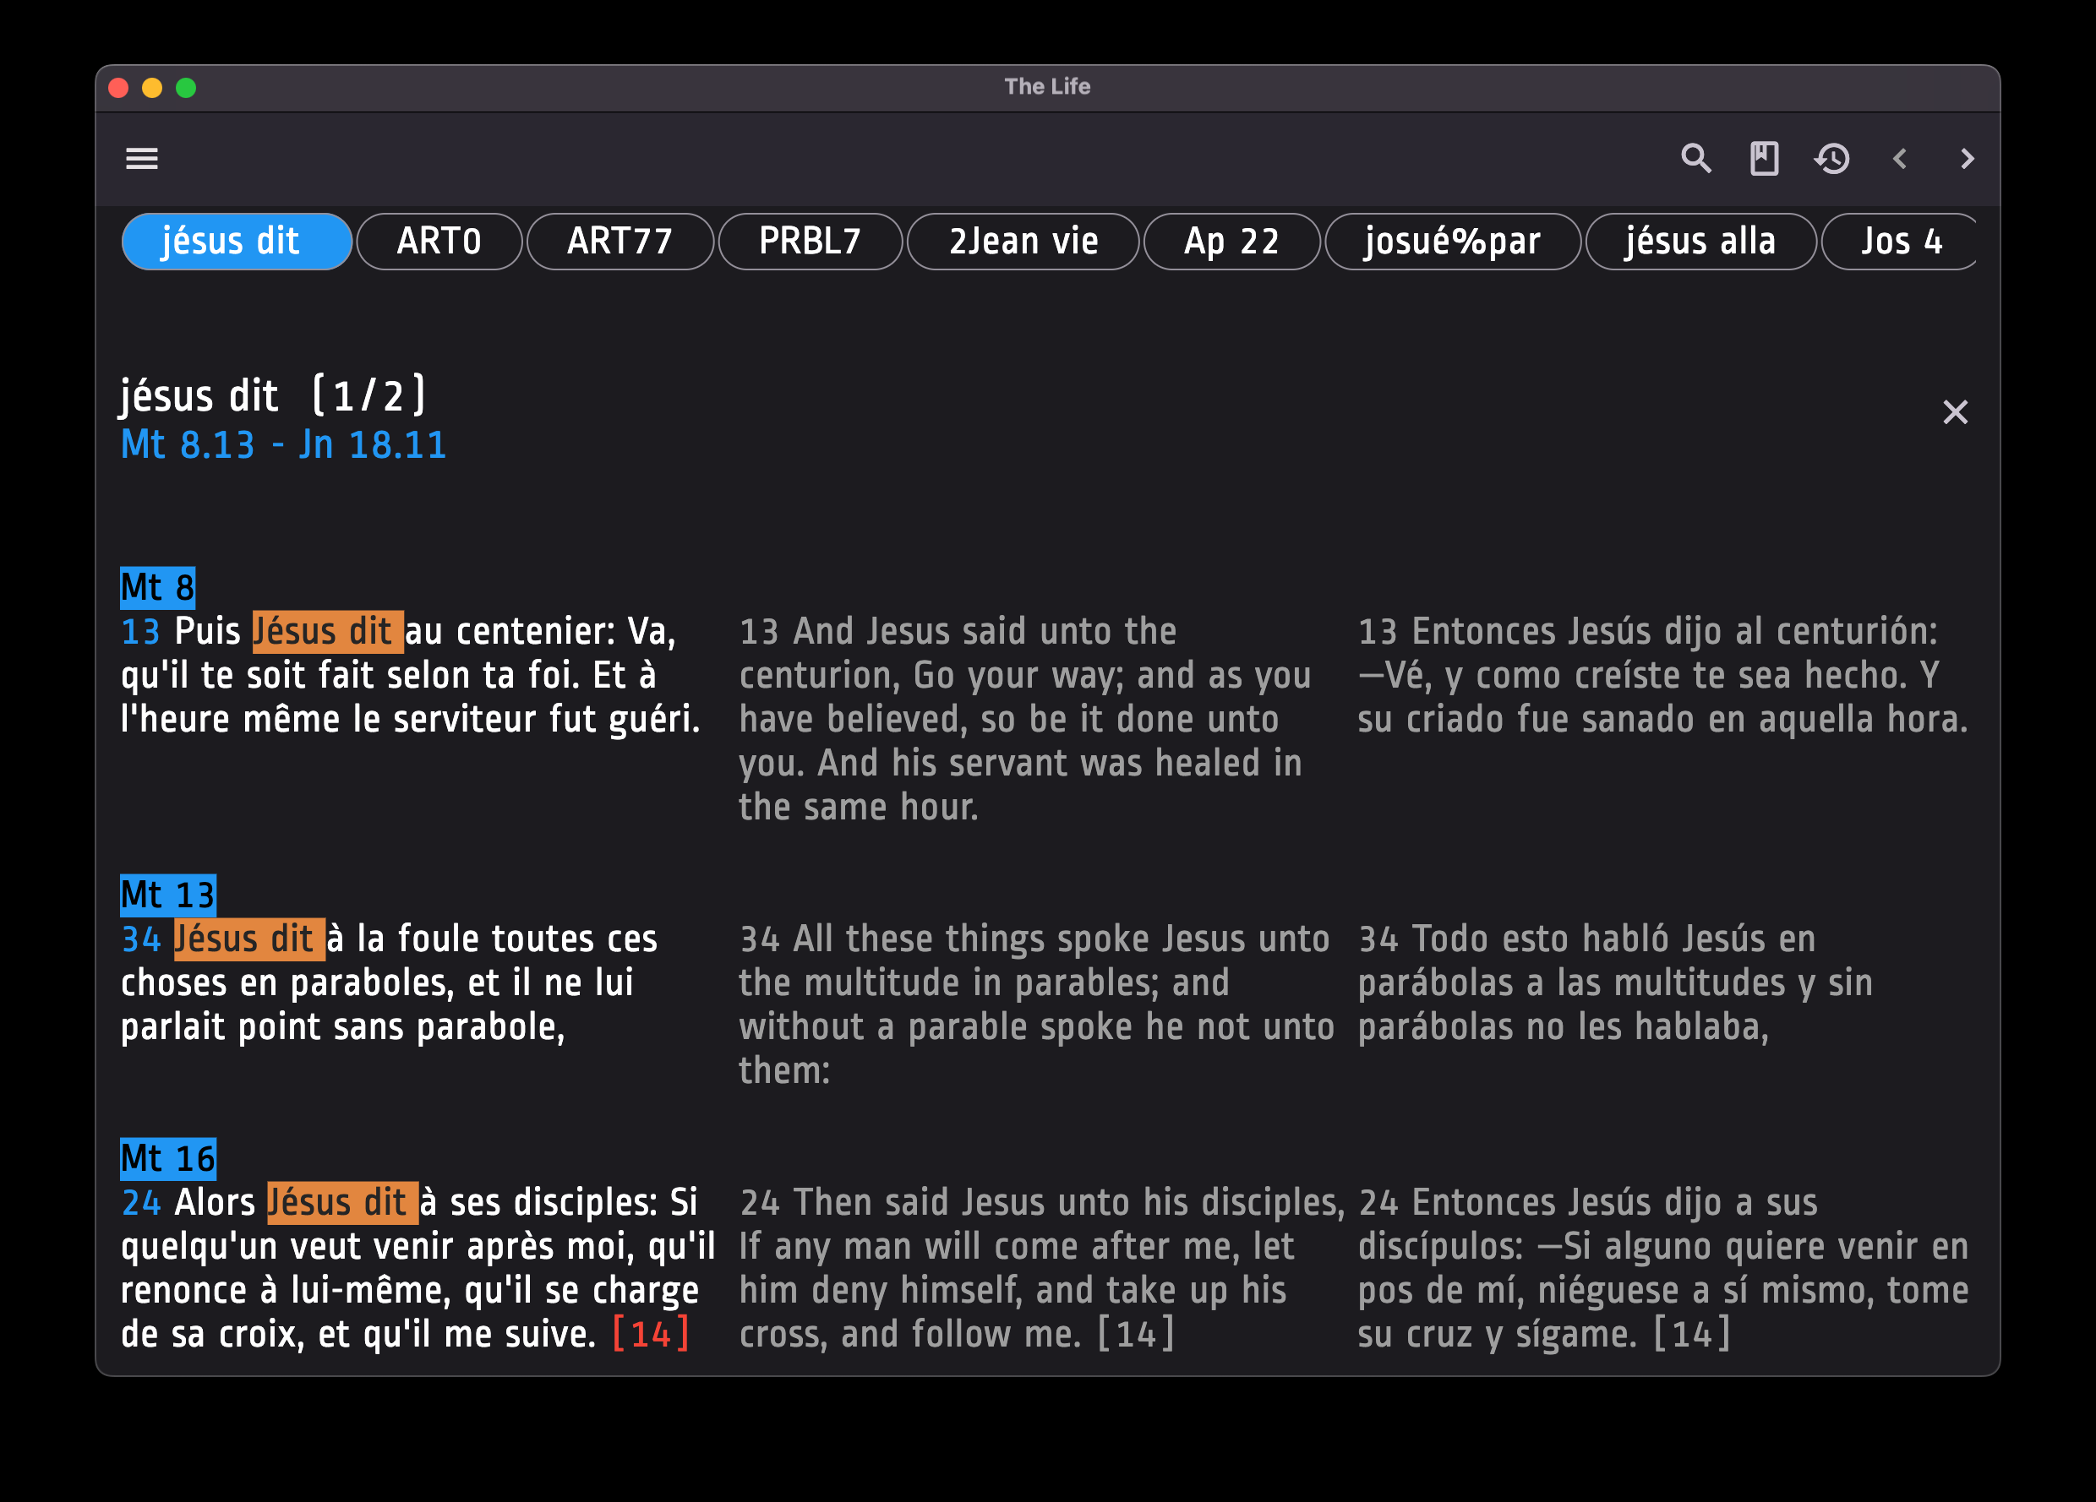The image size is (2096, 1502).
Task: Click the Mt 8.13 - Jn 18.11 range link
Action: pyautogui.click(x=284, y=445)
